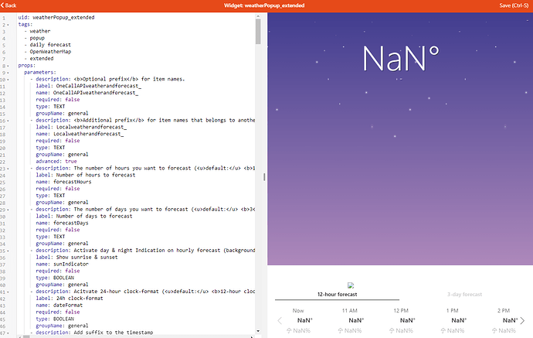Click umbrella icon under Now column

click(x=289, y=330)
